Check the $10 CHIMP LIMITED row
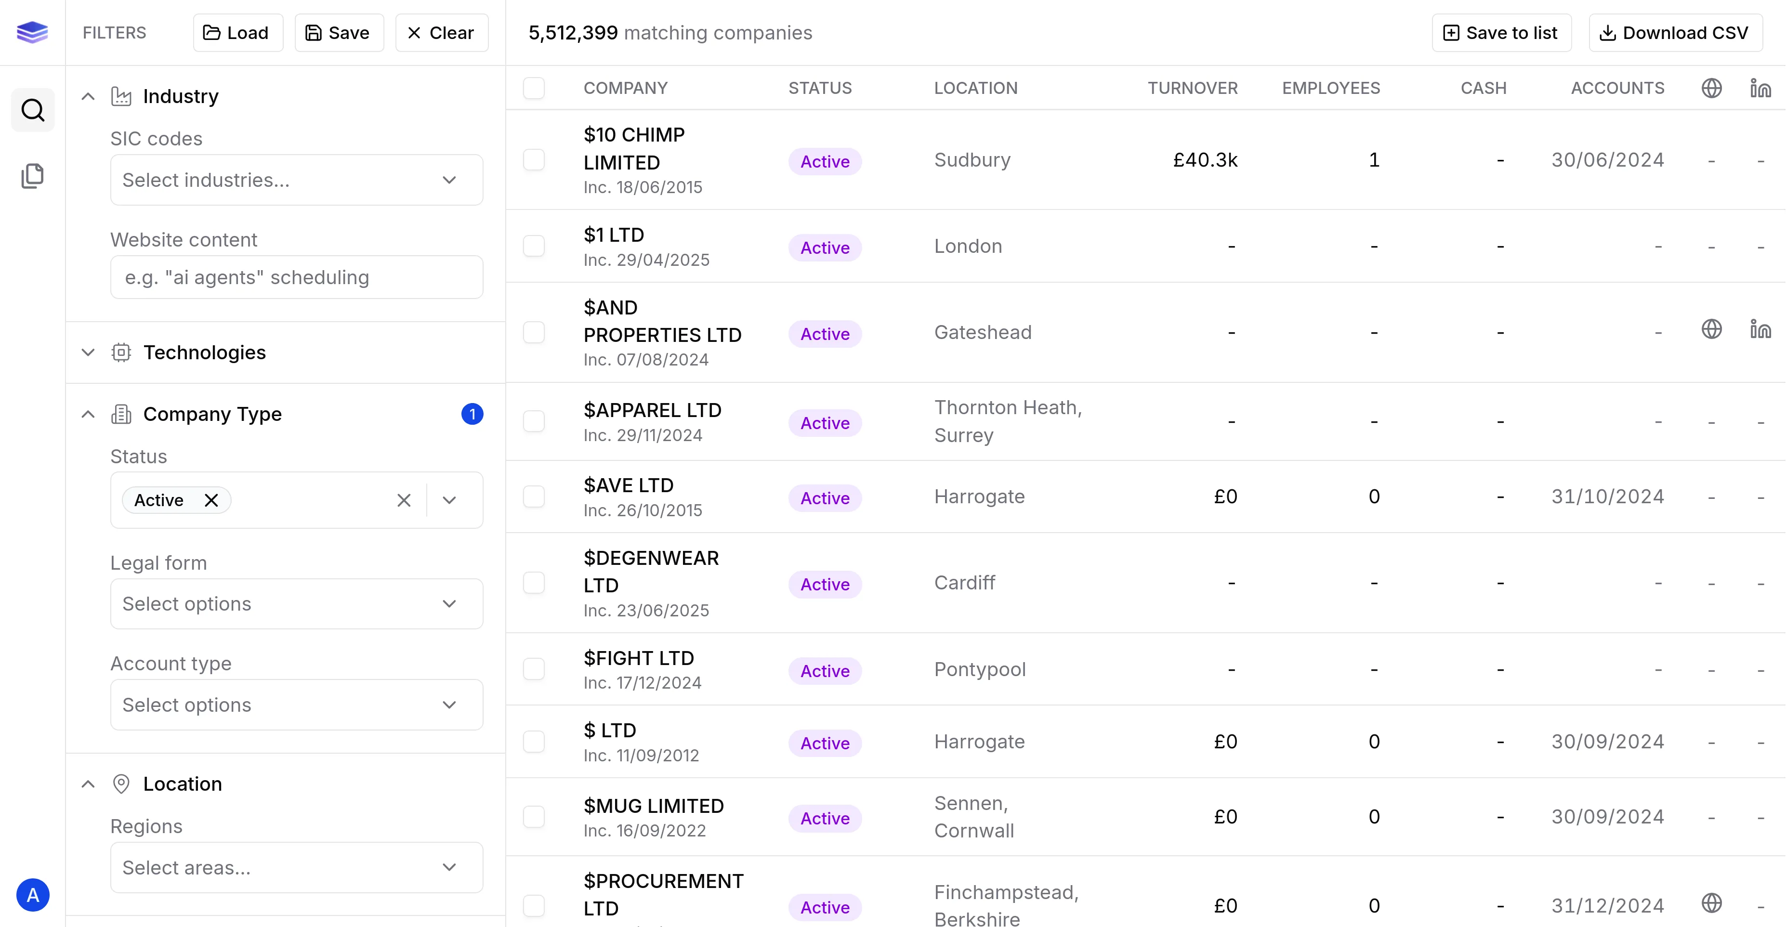The height and width of the screenshot is (927, 1786). coord(533,159)
